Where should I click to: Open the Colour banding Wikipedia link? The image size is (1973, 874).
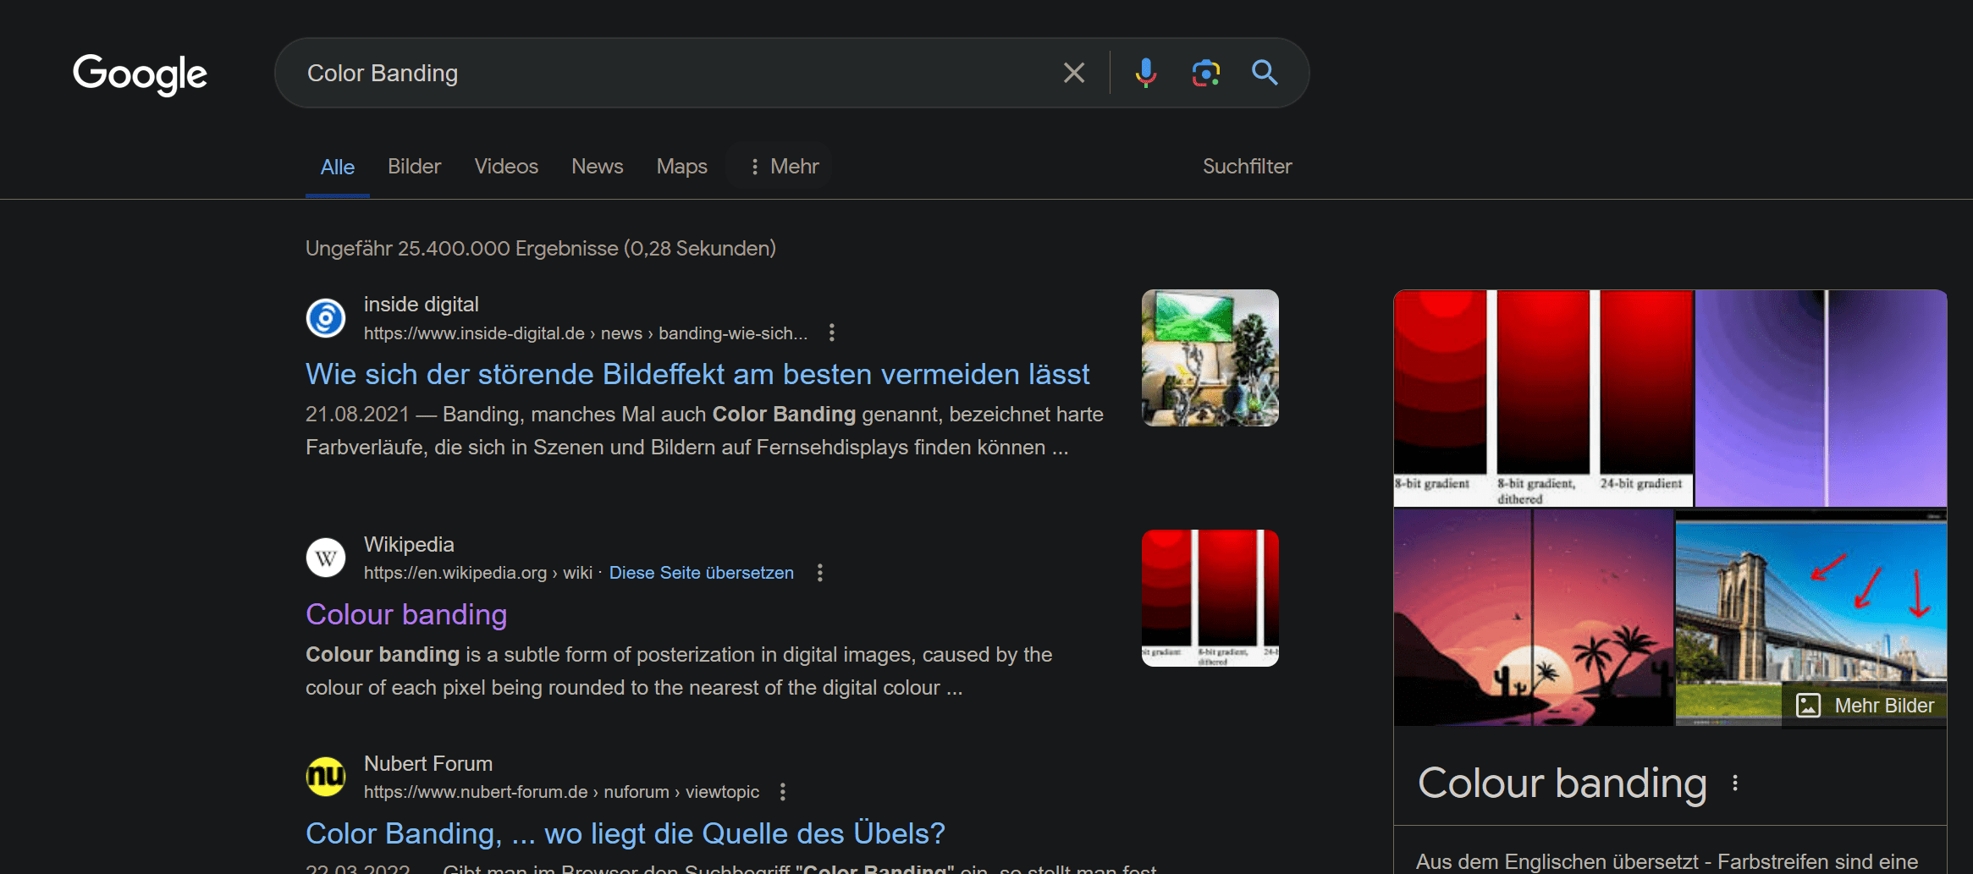click(x=406, y=614)
